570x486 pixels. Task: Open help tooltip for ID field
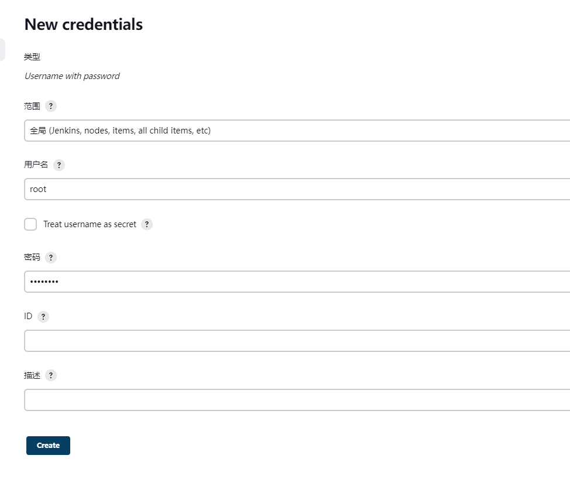pos(43,317)
